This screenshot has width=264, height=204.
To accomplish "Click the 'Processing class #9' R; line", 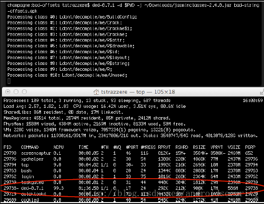I will 59,69.
